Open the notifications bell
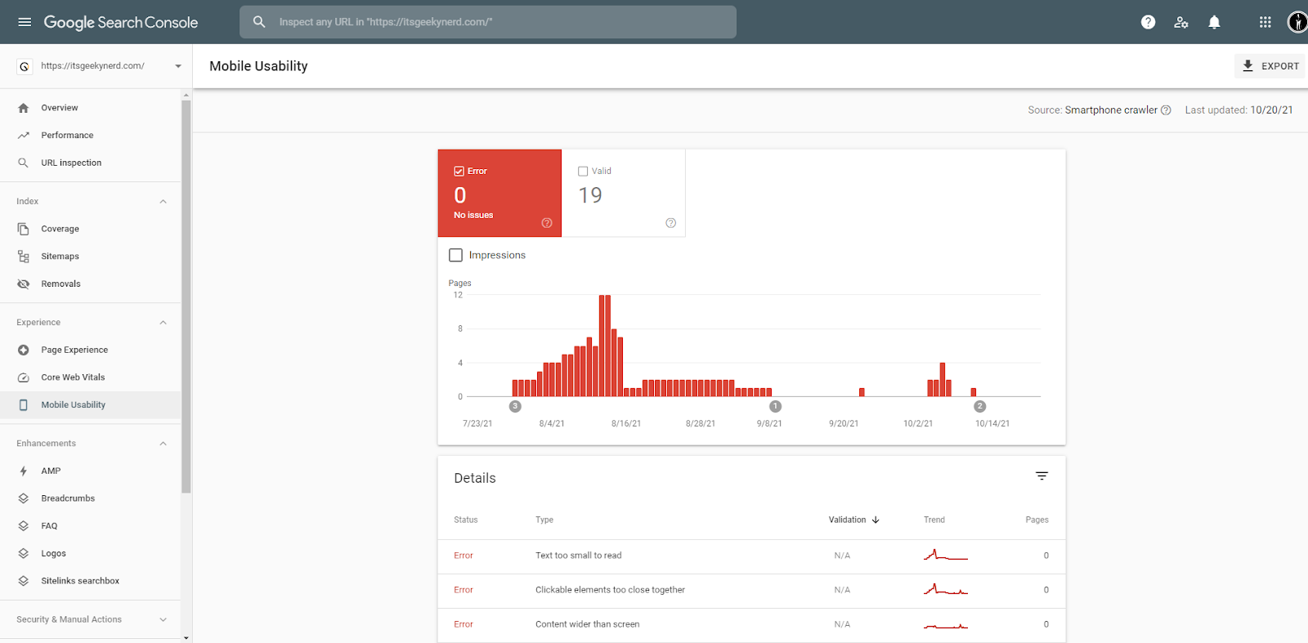The height and width of the screenshot is (643, 1308). click(1214, 22)
